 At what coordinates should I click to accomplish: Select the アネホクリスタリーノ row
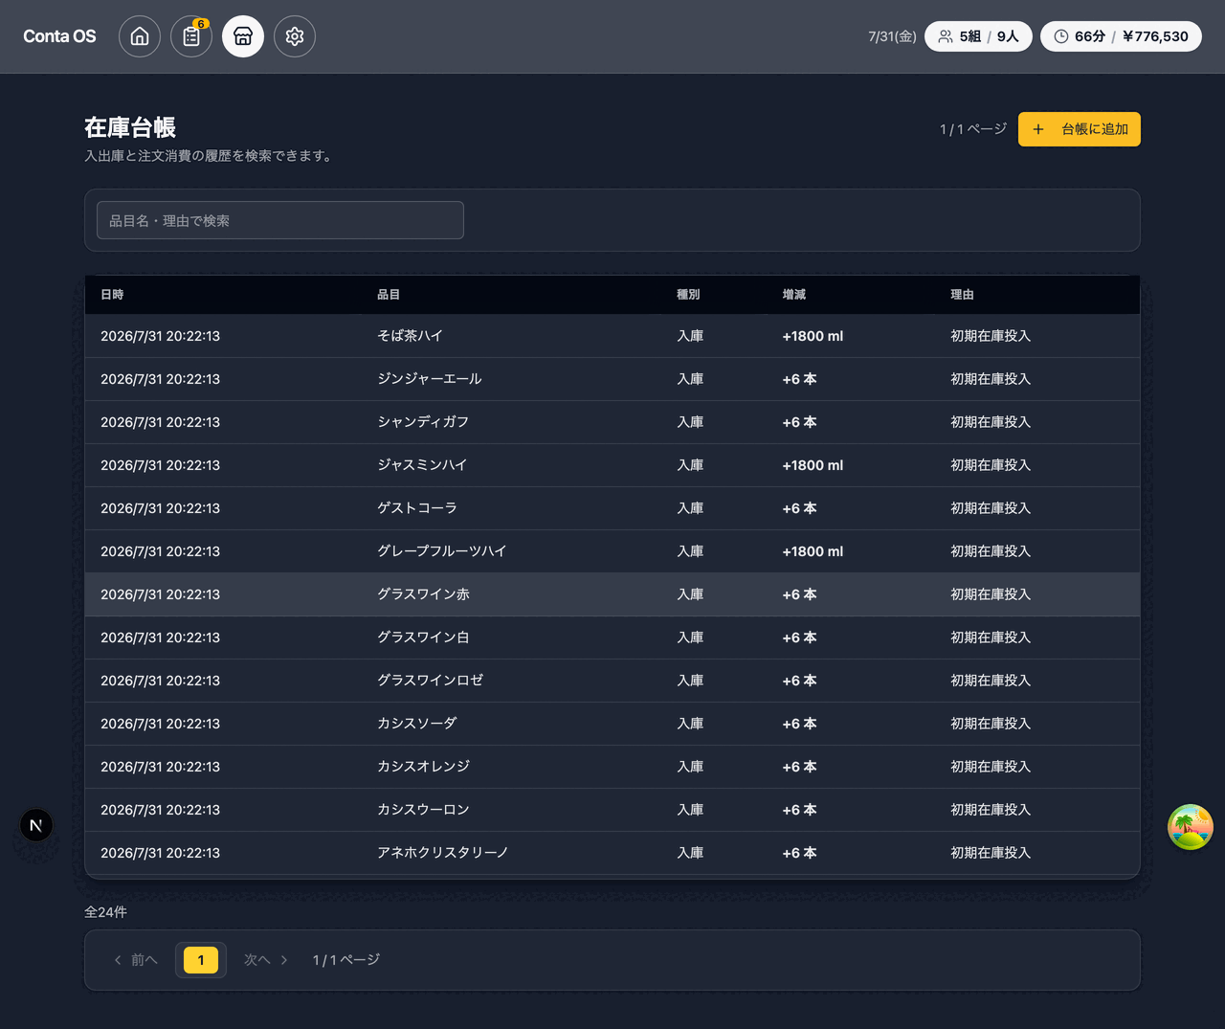[x=612, y=853]
